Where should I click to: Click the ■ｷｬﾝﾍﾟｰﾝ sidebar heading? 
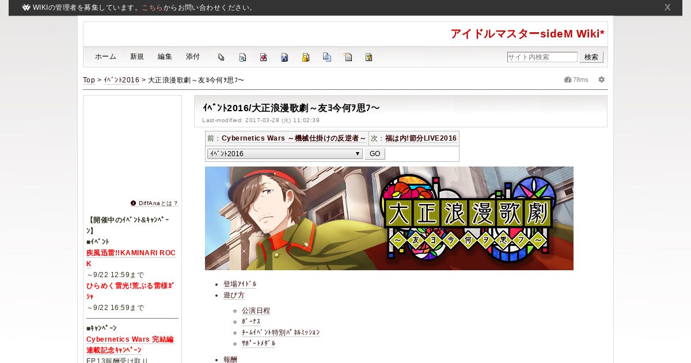(101, 328)
